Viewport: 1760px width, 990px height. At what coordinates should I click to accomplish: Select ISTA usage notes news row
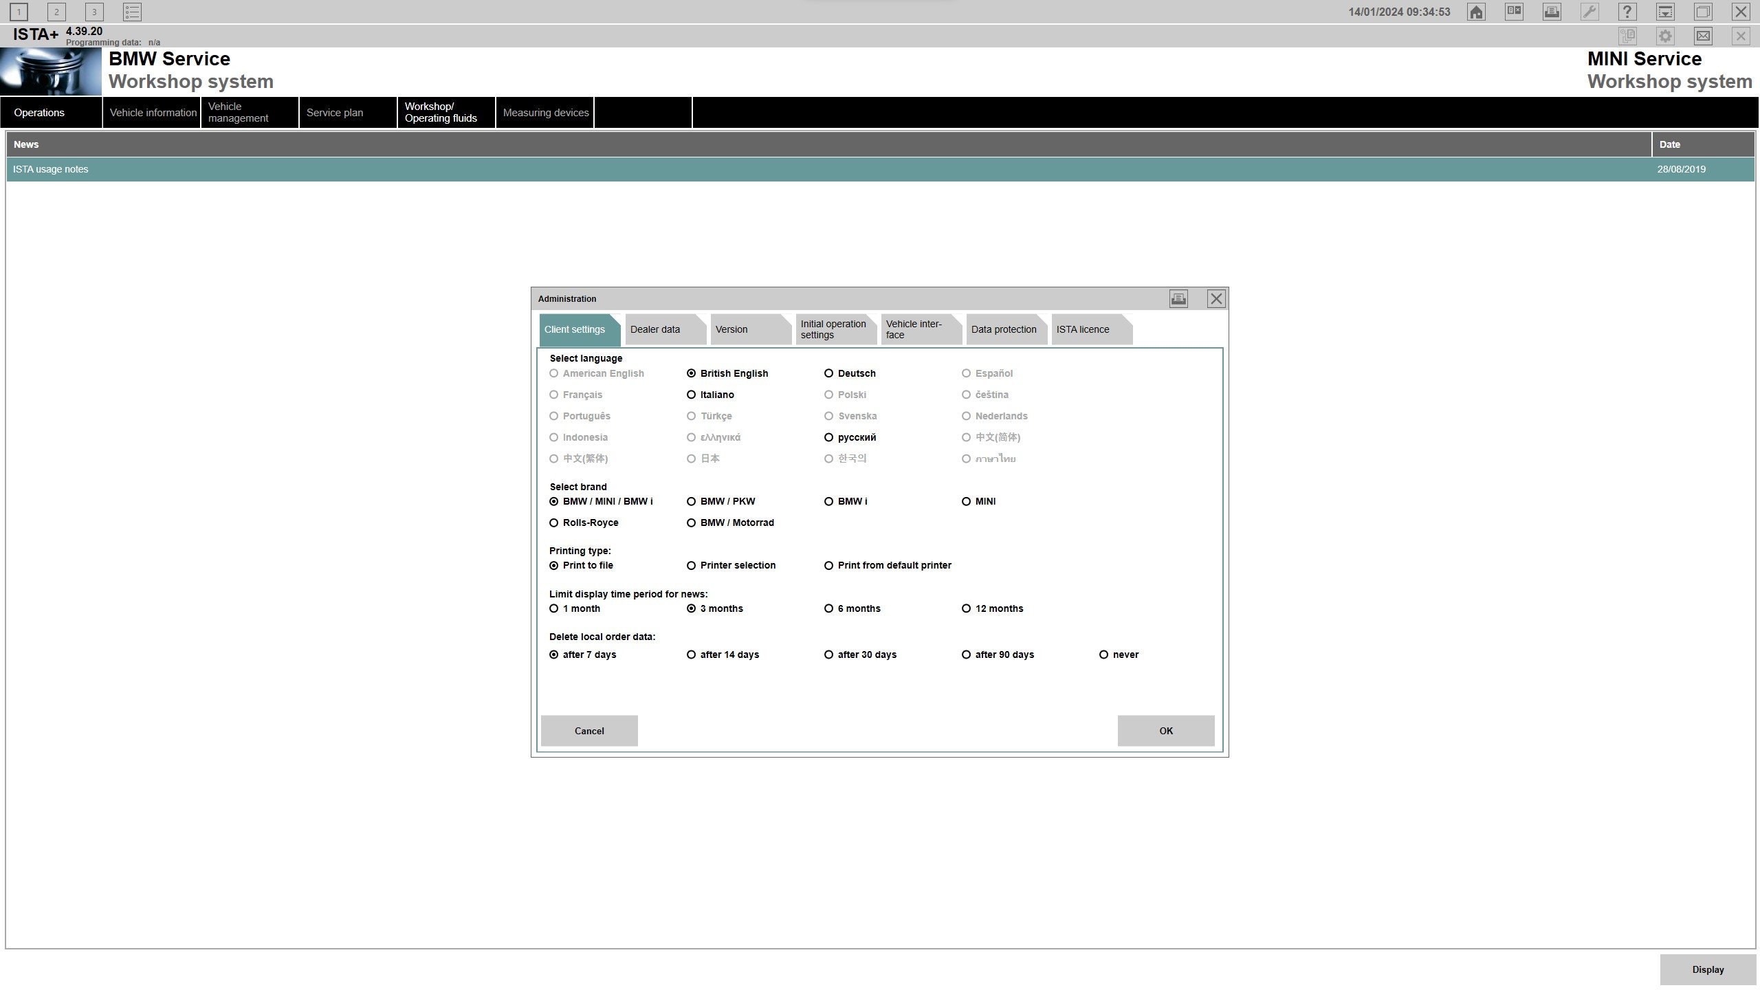tap(880, 169)
